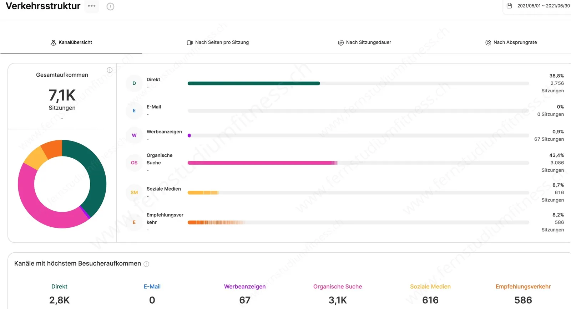
Task: Click the Organische Suche 'OS' badge
Action: click(x=134, y=163)
